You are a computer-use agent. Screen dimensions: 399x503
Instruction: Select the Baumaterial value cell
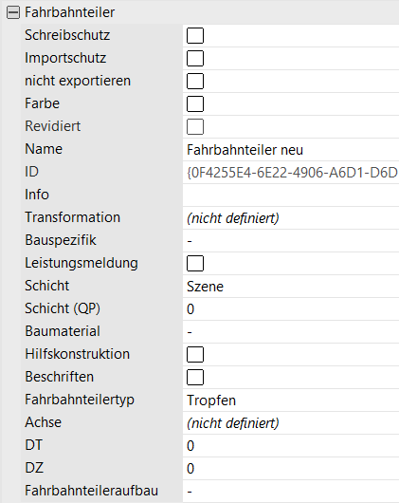click(x=291, y=332)
